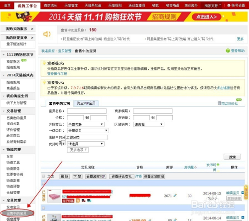The height and width of the screenshot is (221, 249).
Task: Open the 查看操作手册 link
Action: coord(57,73)
